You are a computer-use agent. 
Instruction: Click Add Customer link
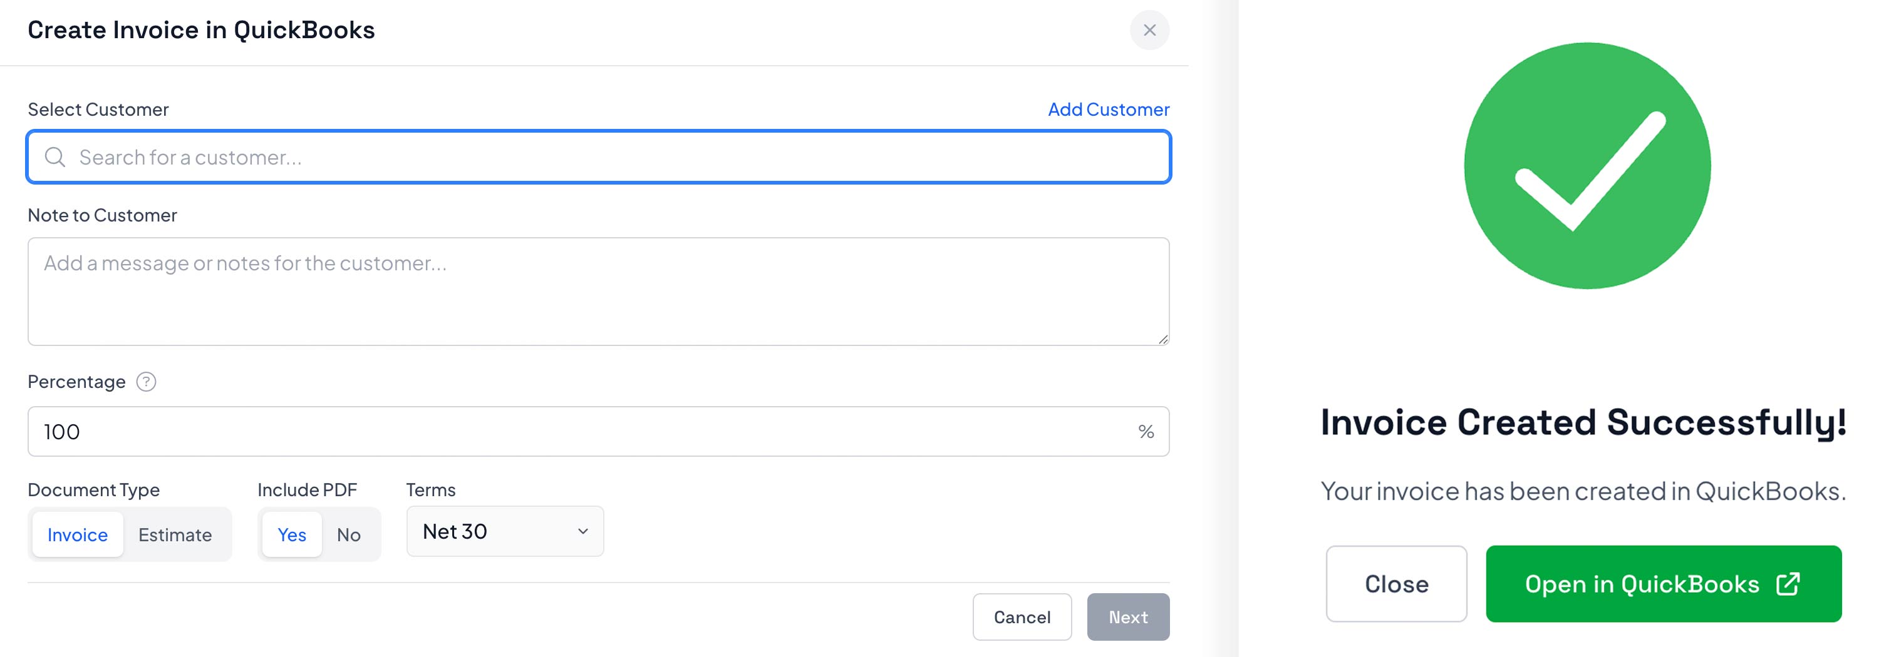pyautogui.click(x=1109, y=108)
